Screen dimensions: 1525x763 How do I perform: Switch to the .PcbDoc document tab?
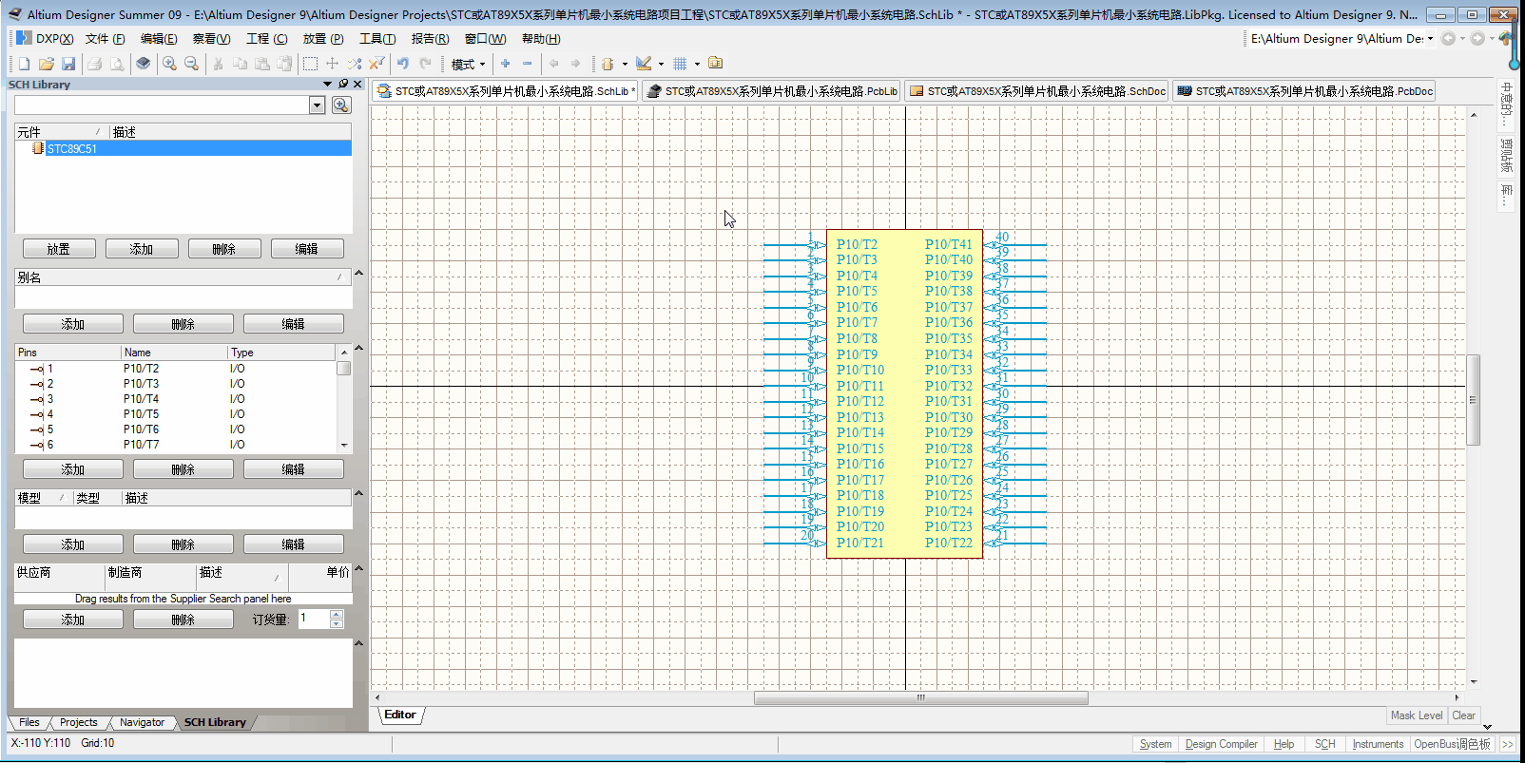click(1303, 91)
